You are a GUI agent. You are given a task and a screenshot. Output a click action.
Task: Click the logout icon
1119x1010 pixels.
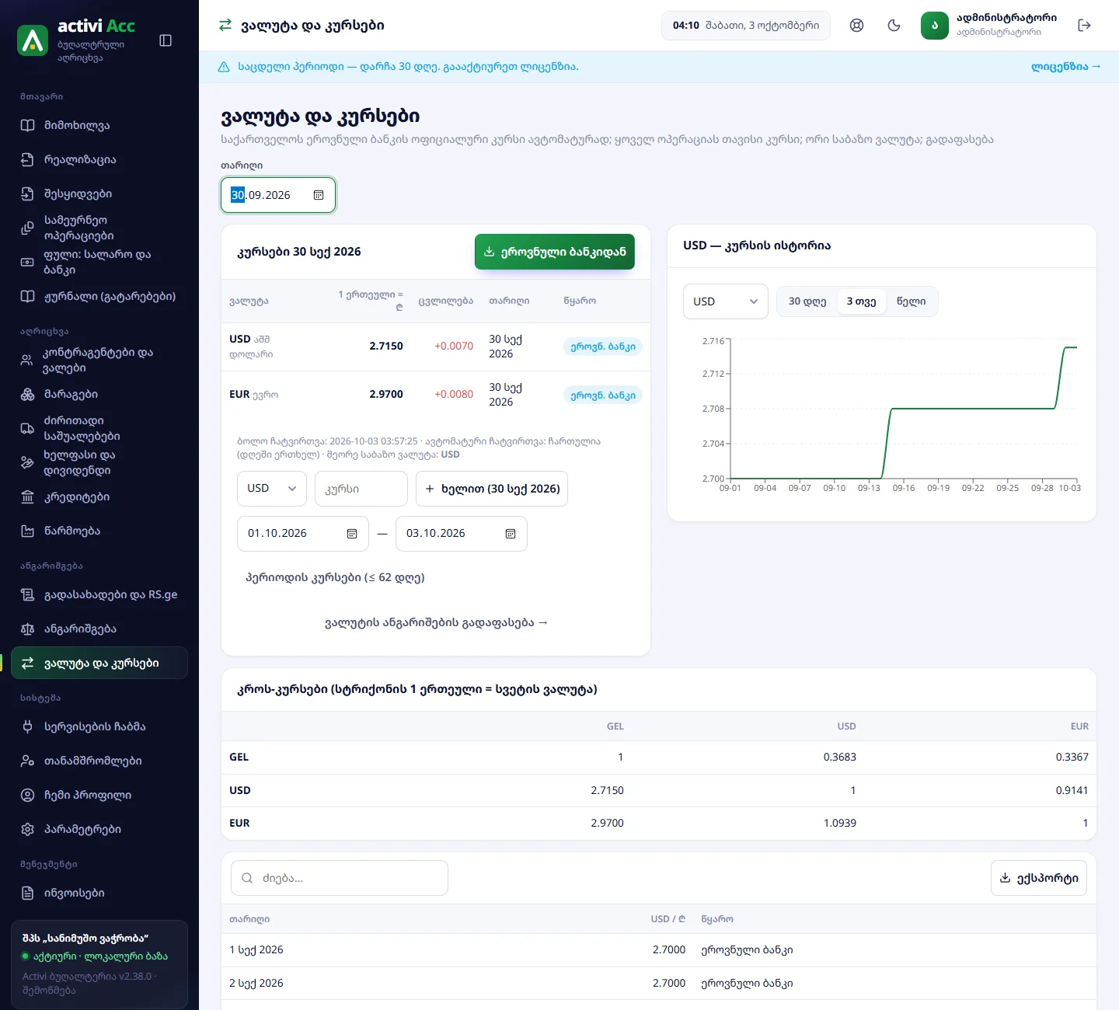click(x=1085, y=26)
